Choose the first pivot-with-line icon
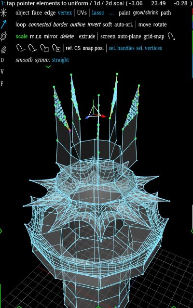 [20, 48]
